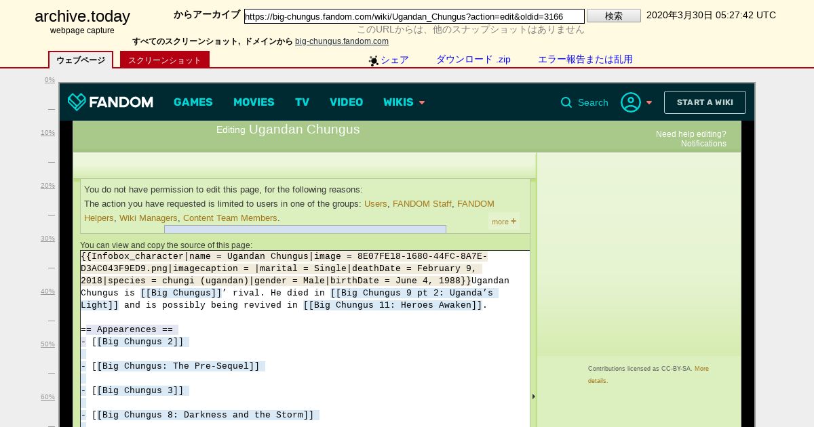Image resolution: width=814 pixels, height=427 pixels.
Task: Click the 'Editing Ugandan Chungus' page title
Action: click(288, 129)
